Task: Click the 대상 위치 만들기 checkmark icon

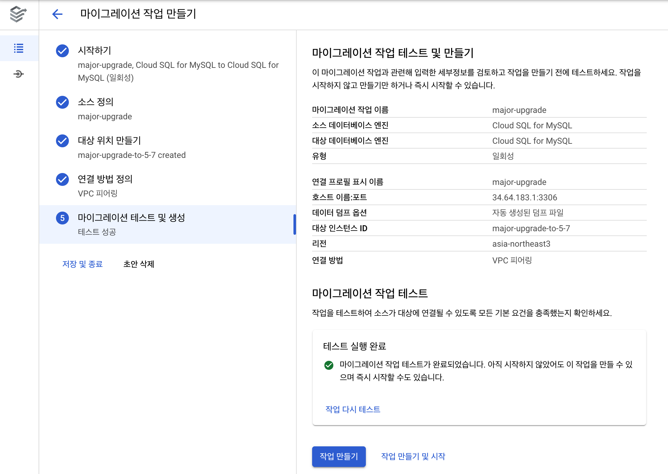Action: pyautogui.click(x=62, y=141)
